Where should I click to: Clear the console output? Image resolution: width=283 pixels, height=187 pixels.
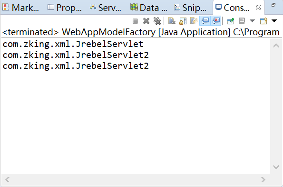pos(172,21)
